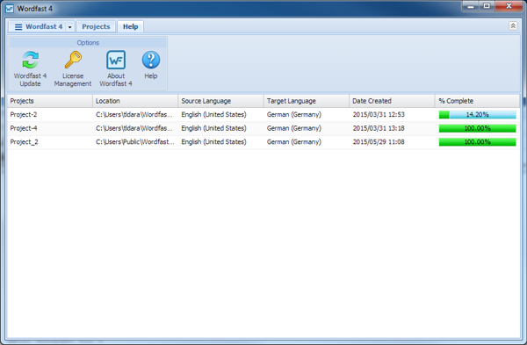527x345 pixels.
Task: Click date 2015/03/31 12:53
Action: [379, 114]
